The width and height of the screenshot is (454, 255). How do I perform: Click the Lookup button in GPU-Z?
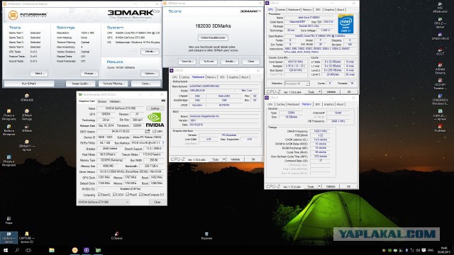155,108
